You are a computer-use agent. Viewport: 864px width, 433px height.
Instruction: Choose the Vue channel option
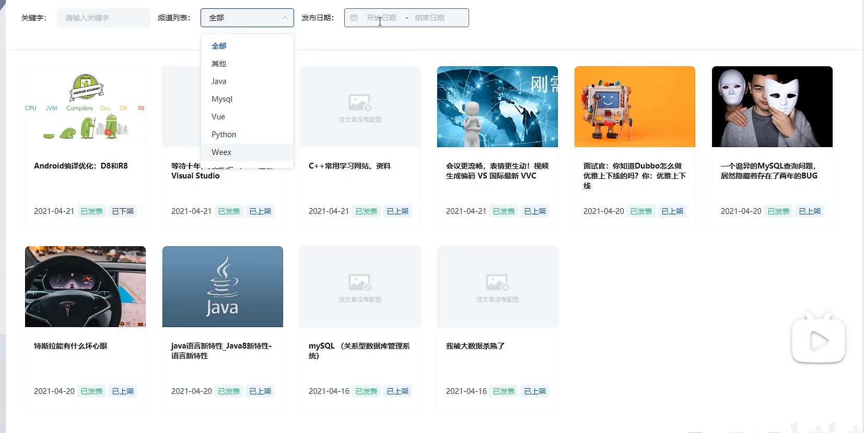click(x=247, y=117)
